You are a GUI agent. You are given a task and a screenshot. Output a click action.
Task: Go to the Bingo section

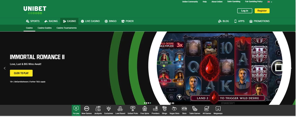point(110,21)
